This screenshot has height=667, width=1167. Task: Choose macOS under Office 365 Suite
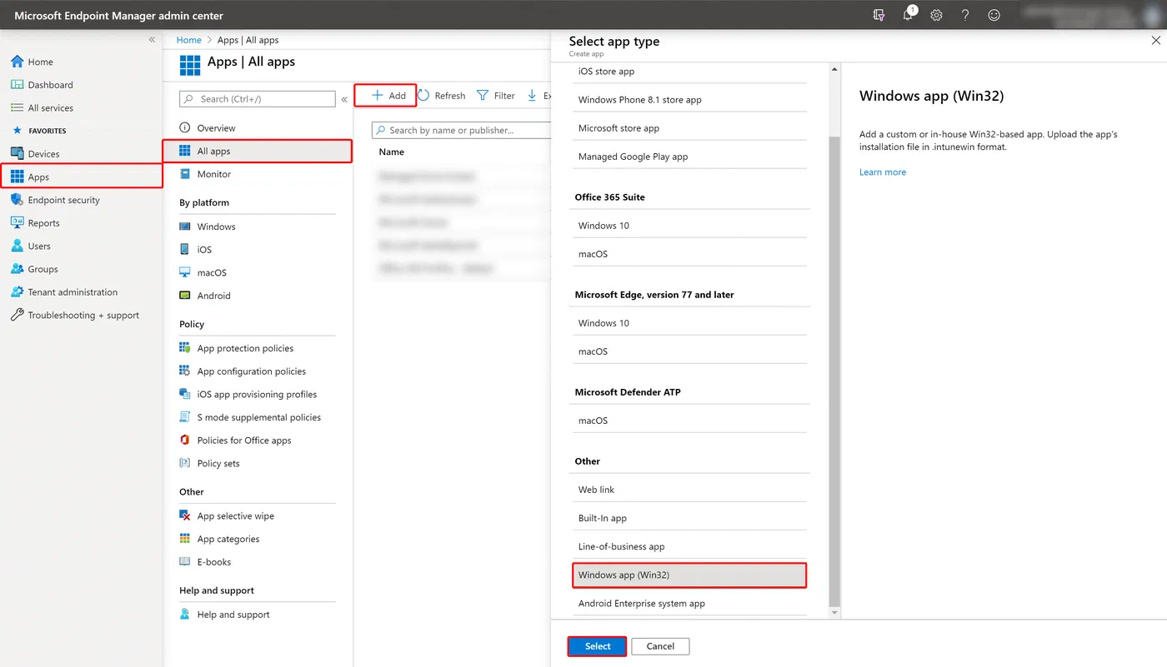[689, 254]
